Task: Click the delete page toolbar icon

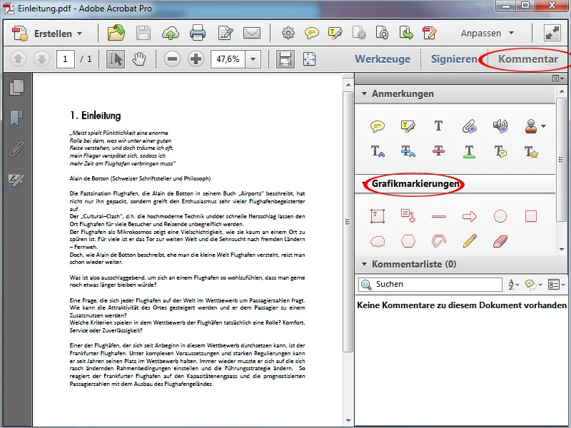Action: coord(359,33)
